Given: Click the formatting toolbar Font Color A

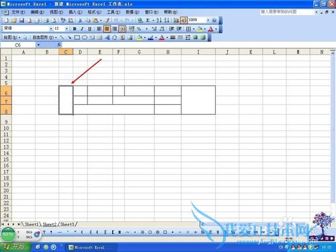Looking at the screenshot, I should [x=211, y=29].
